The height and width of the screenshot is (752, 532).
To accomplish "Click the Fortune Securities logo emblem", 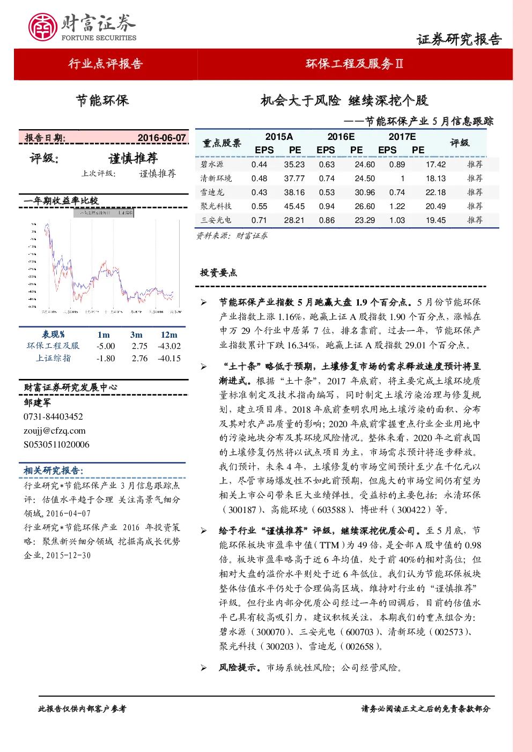I will pyautogui.click(x=43, y=27).
